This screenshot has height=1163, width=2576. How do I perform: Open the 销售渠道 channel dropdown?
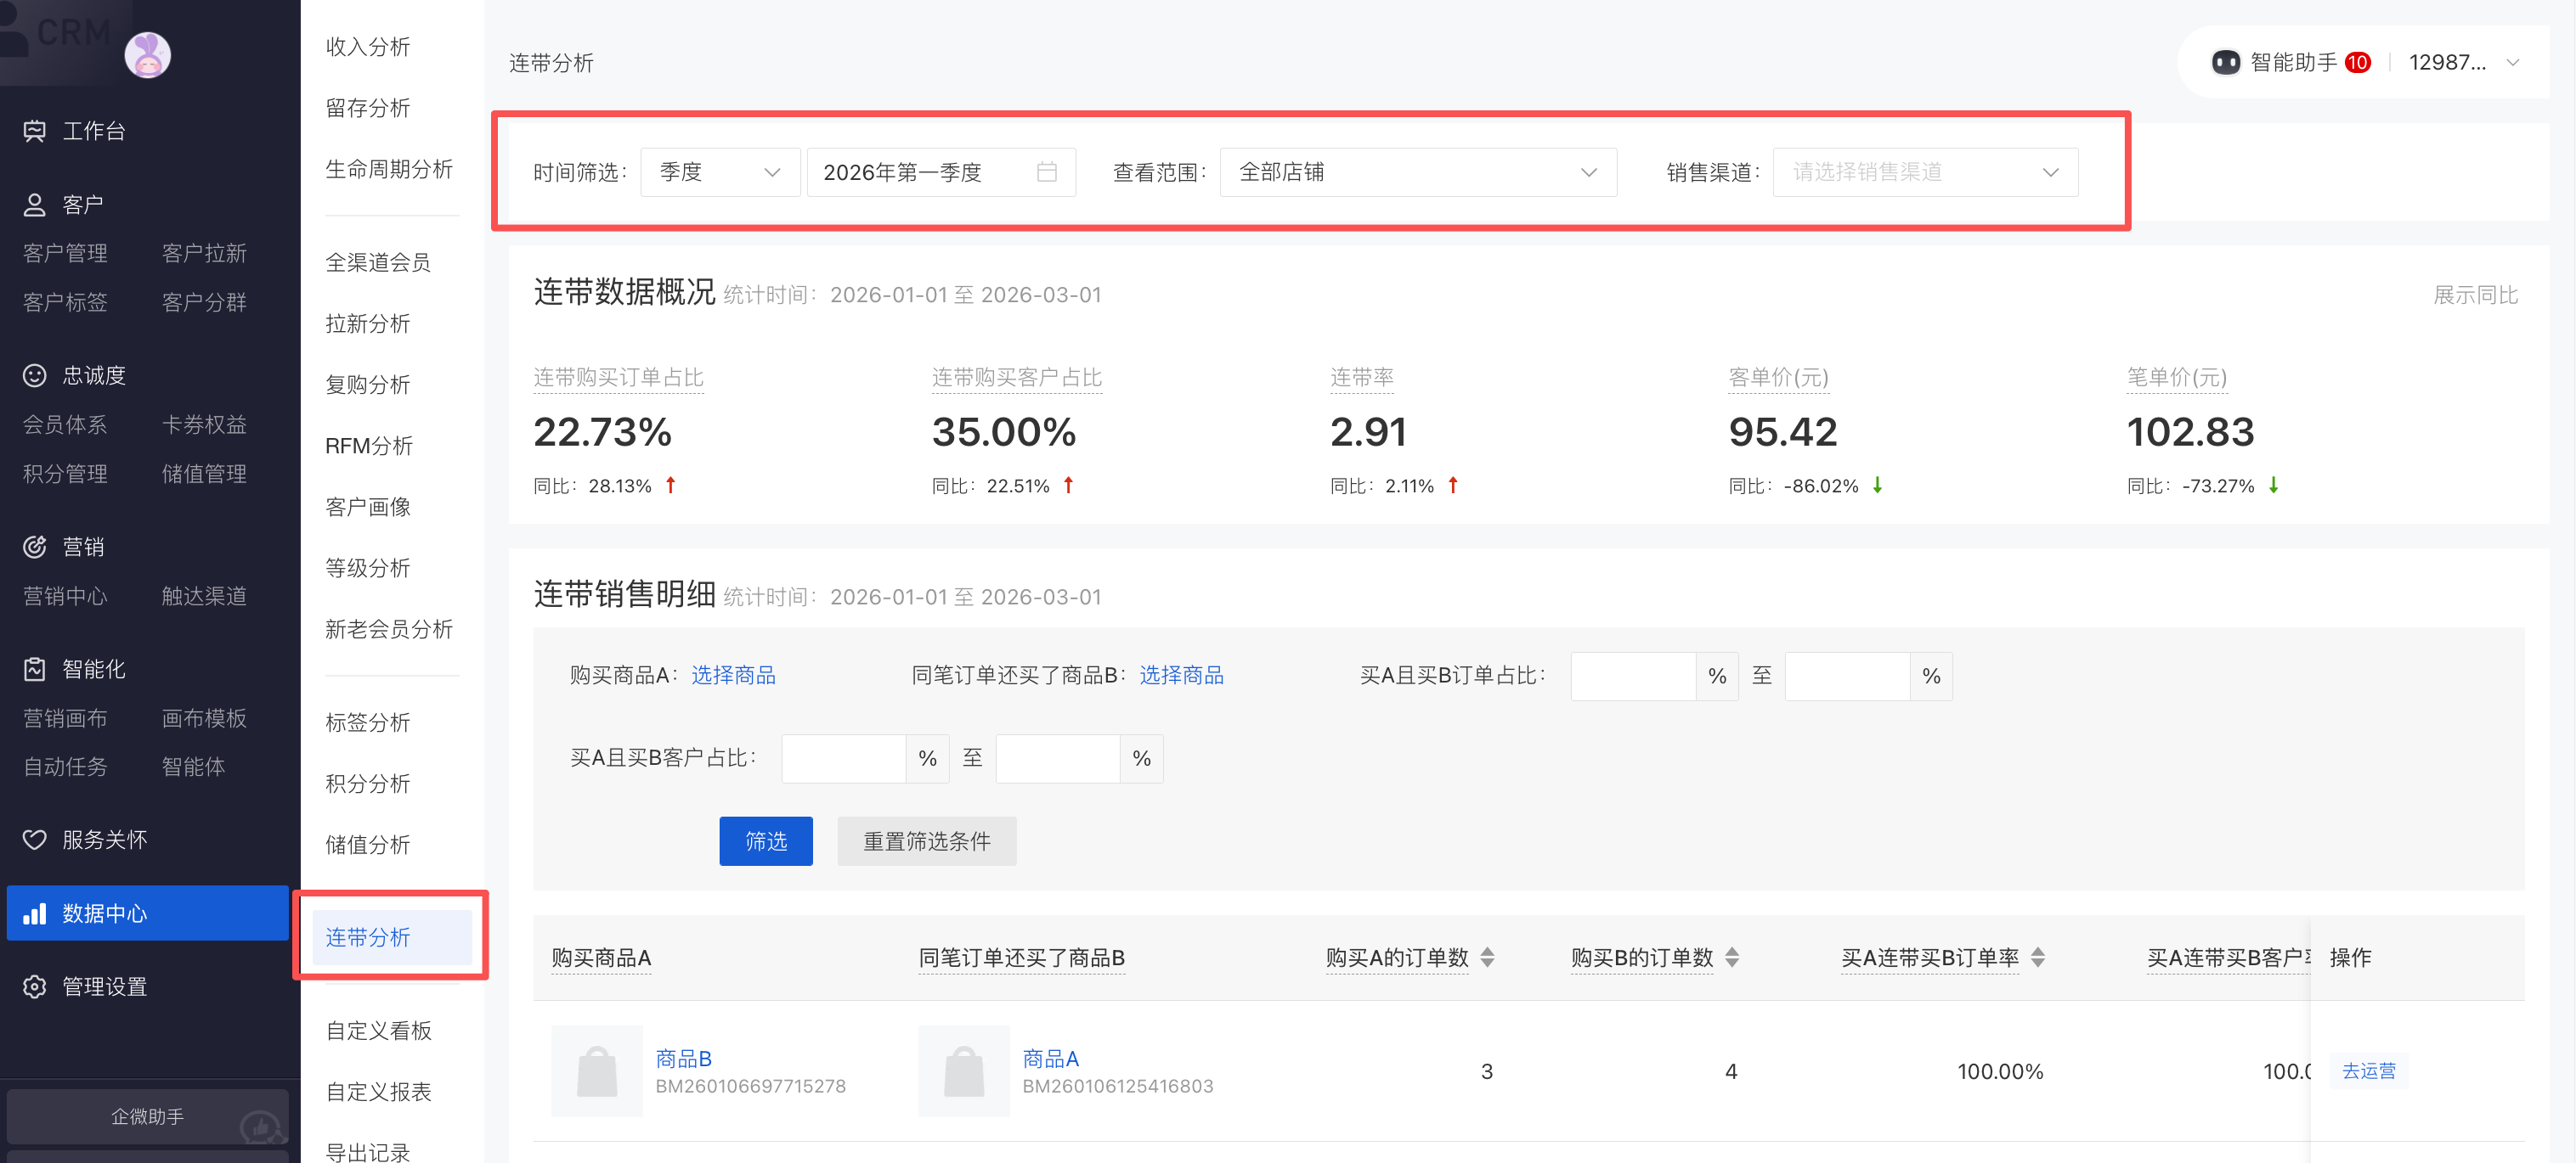pyautogui.click(x=1924, y=171)
